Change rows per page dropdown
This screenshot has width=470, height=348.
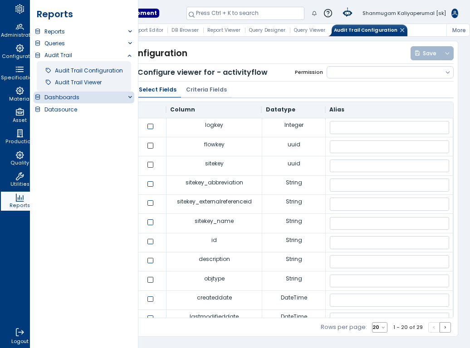pyautogui.click(x=379, y=327)
